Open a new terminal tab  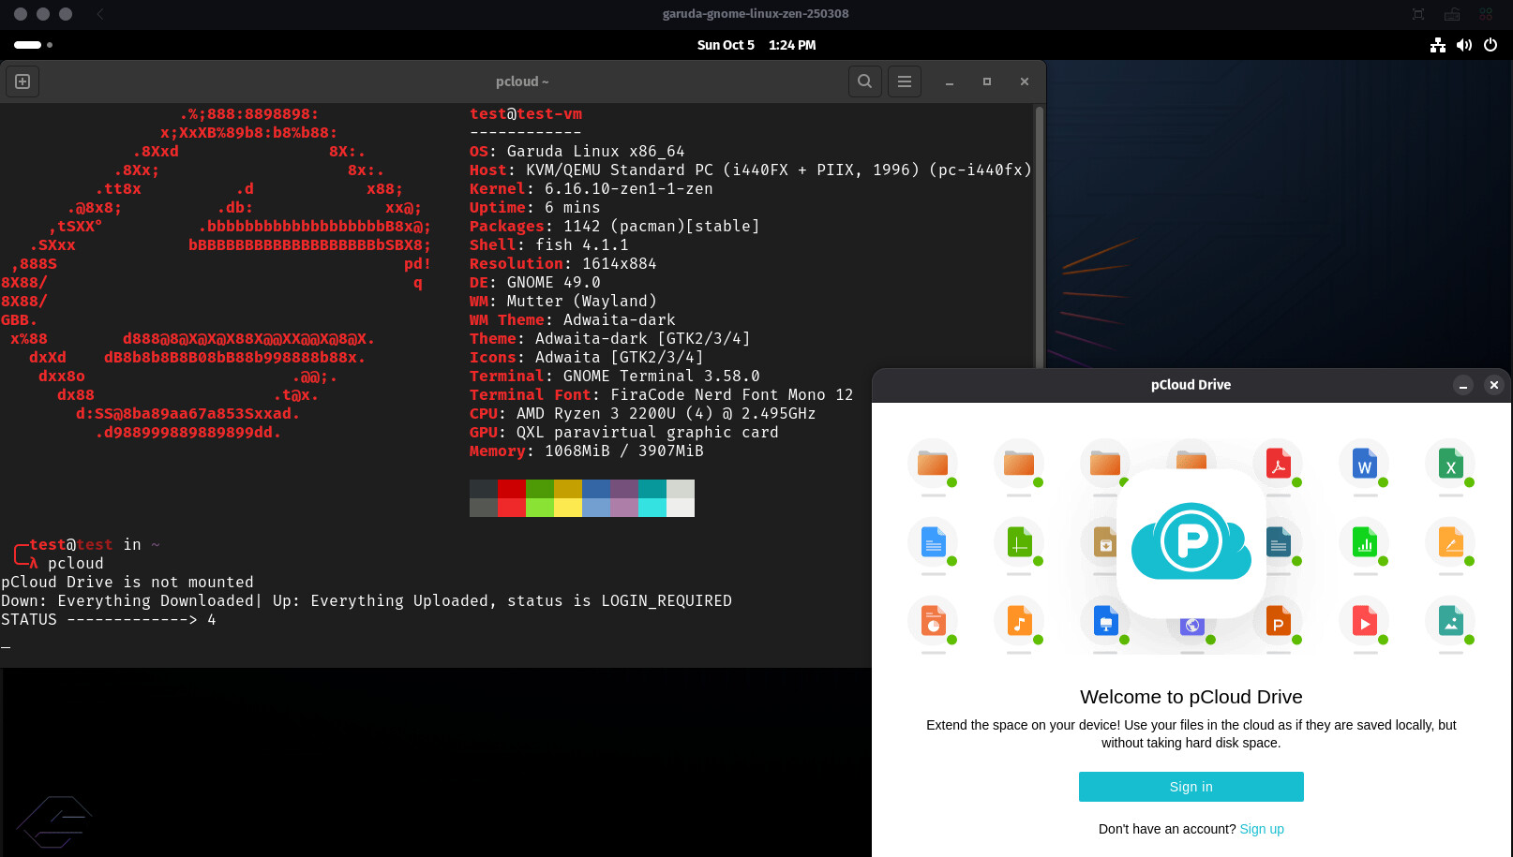point(22,81)
